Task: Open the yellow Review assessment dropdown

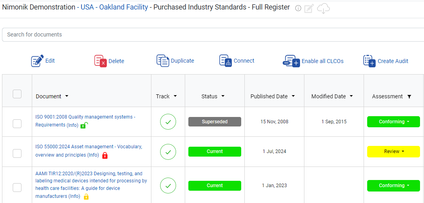Action: [x=393, y=151]
